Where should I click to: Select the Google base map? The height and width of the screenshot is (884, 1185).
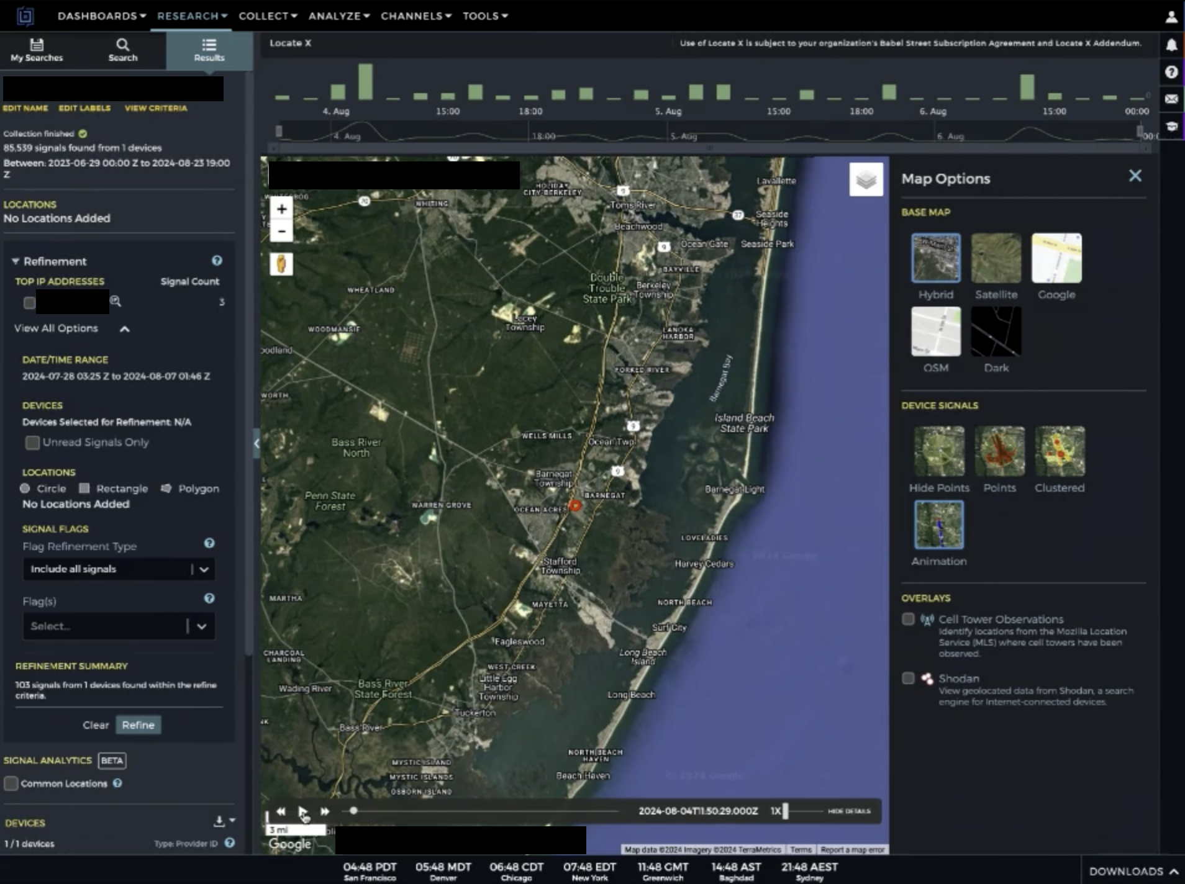[x=1056, y=258]
